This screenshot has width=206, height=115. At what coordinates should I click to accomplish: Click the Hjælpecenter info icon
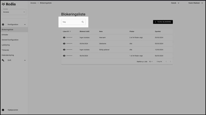pos(3,110)
